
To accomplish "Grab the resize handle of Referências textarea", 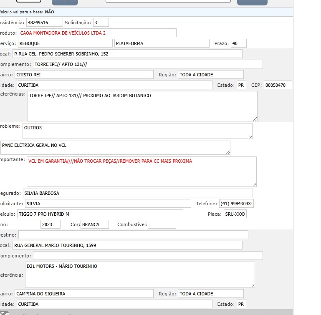I will (255, 119).
